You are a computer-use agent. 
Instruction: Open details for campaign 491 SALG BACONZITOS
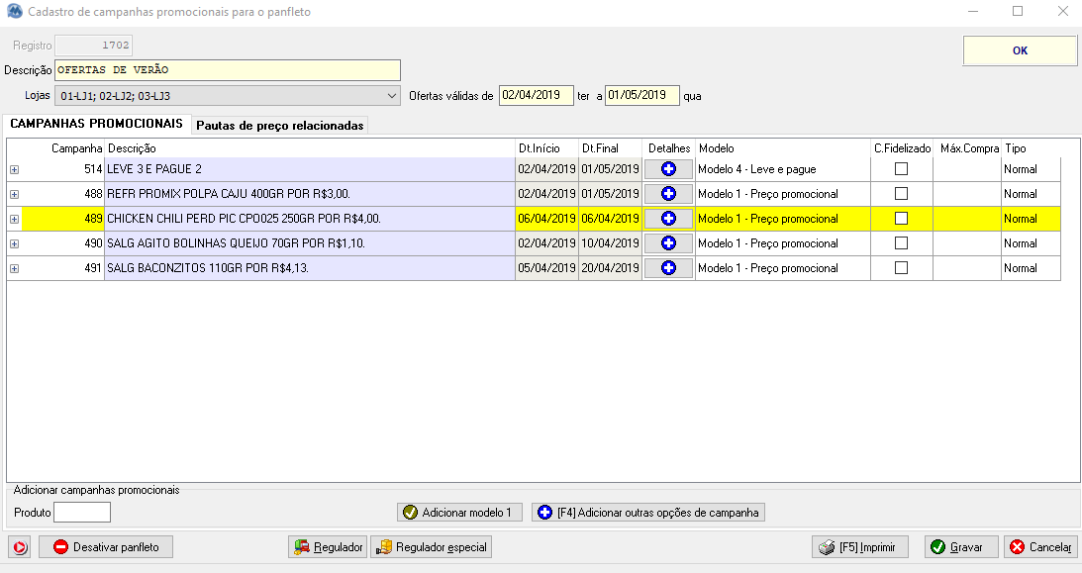[668, 268]
